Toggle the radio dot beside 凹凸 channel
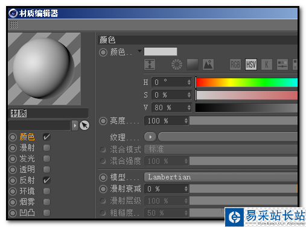 13,213
